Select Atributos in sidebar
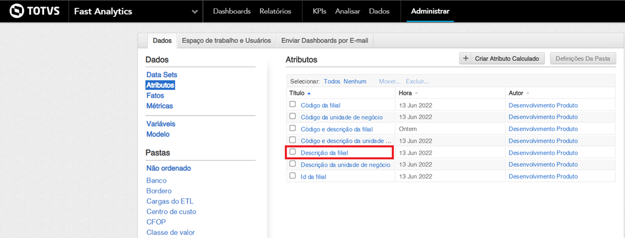 (x=160, y=85)
